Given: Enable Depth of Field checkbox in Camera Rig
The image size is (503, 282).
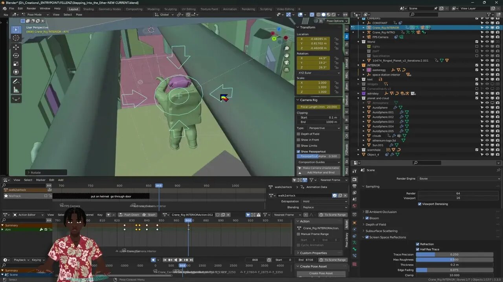Looking at the screenshot, I should click(x=299, y=134).
